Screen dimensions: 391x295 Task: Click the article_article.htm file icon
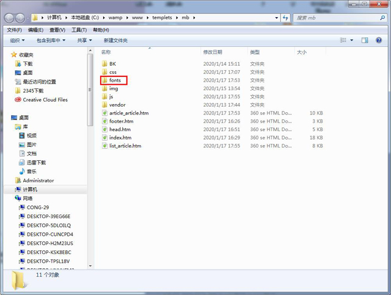coord(104,113)
